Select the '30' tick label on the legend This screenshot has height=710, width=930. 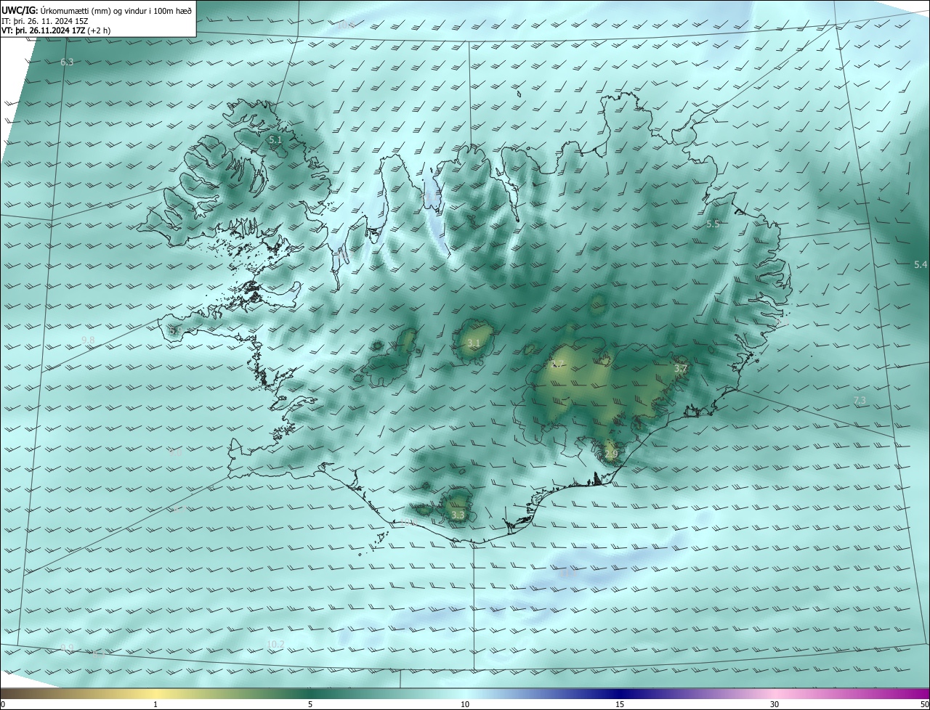(x=775, y=705)
